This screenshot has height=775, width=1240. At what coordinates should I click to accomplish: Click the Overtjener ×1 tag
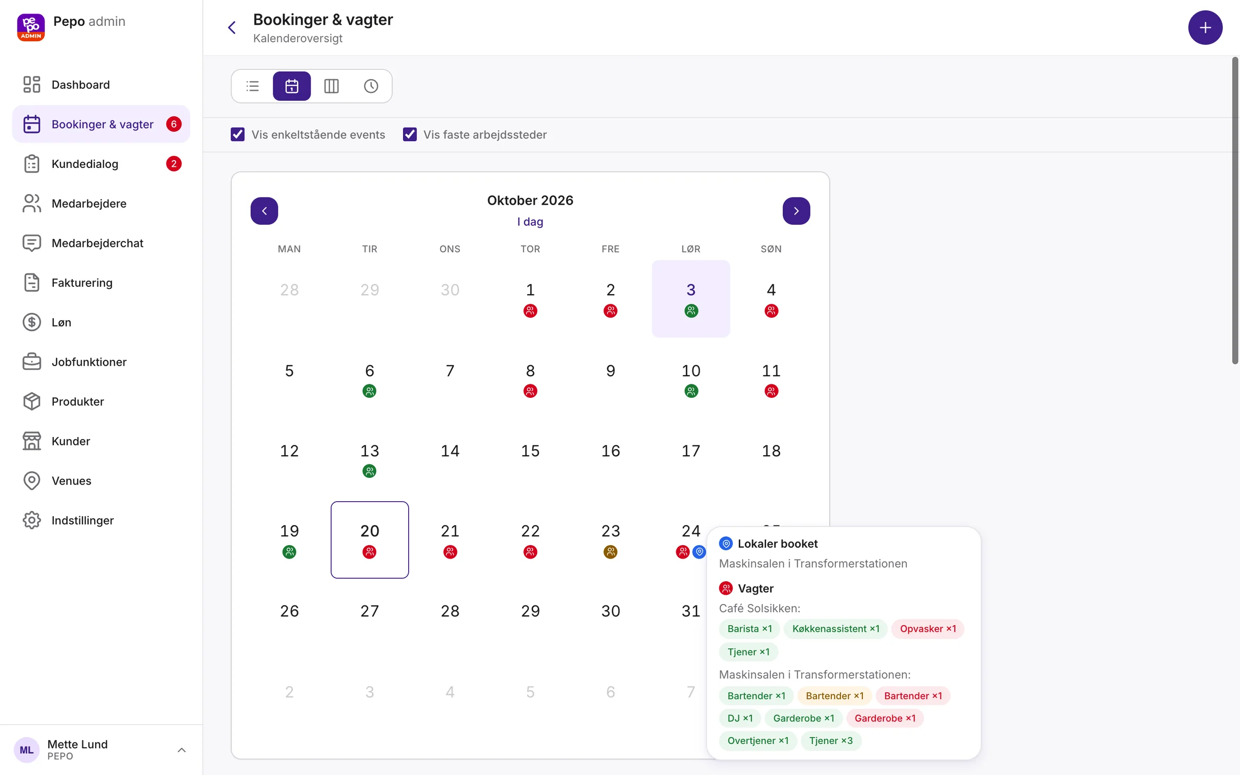(x=758, y=740)
